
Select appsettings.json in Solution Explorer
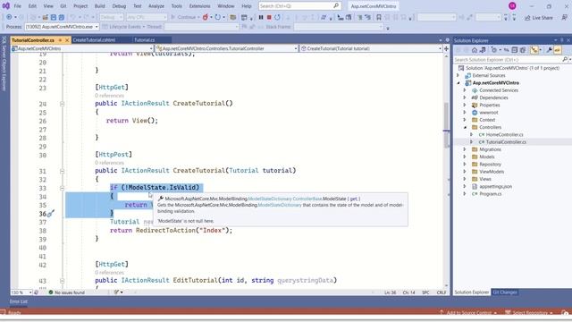point(495,186)
